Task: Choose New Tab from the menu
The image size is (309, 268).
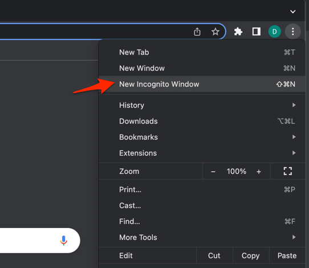Action: [202, 52]
